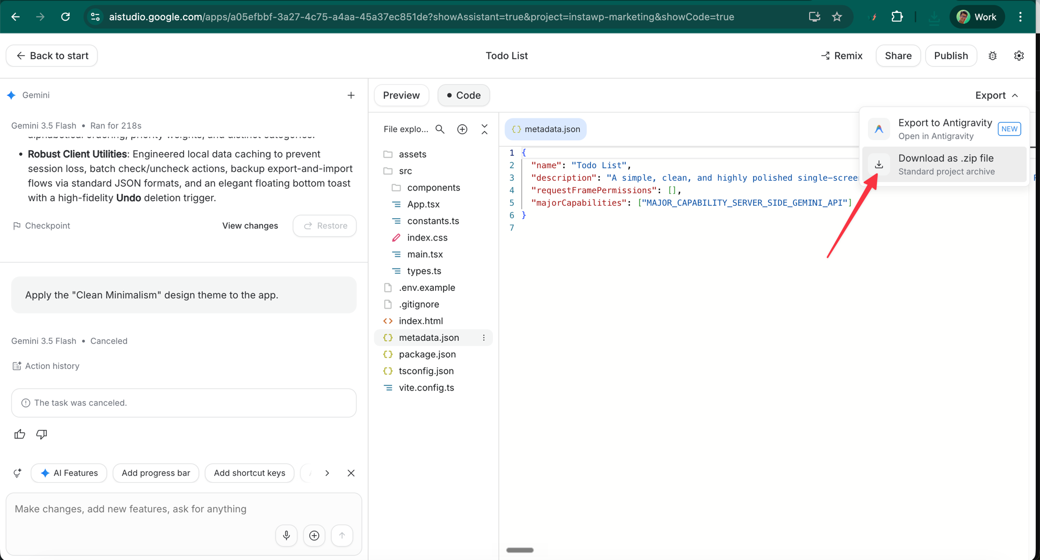Select Add shortcut keys suggestion
The image size is (1040, 560).
(250, 473)
